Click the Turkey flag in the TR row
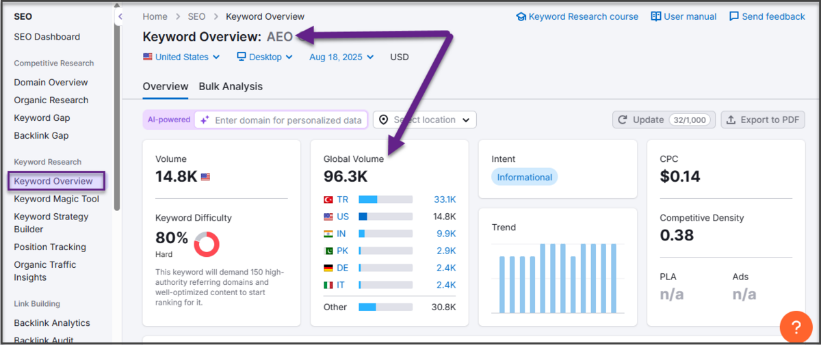The image size is (821, 345). click(x=328, y=199)
